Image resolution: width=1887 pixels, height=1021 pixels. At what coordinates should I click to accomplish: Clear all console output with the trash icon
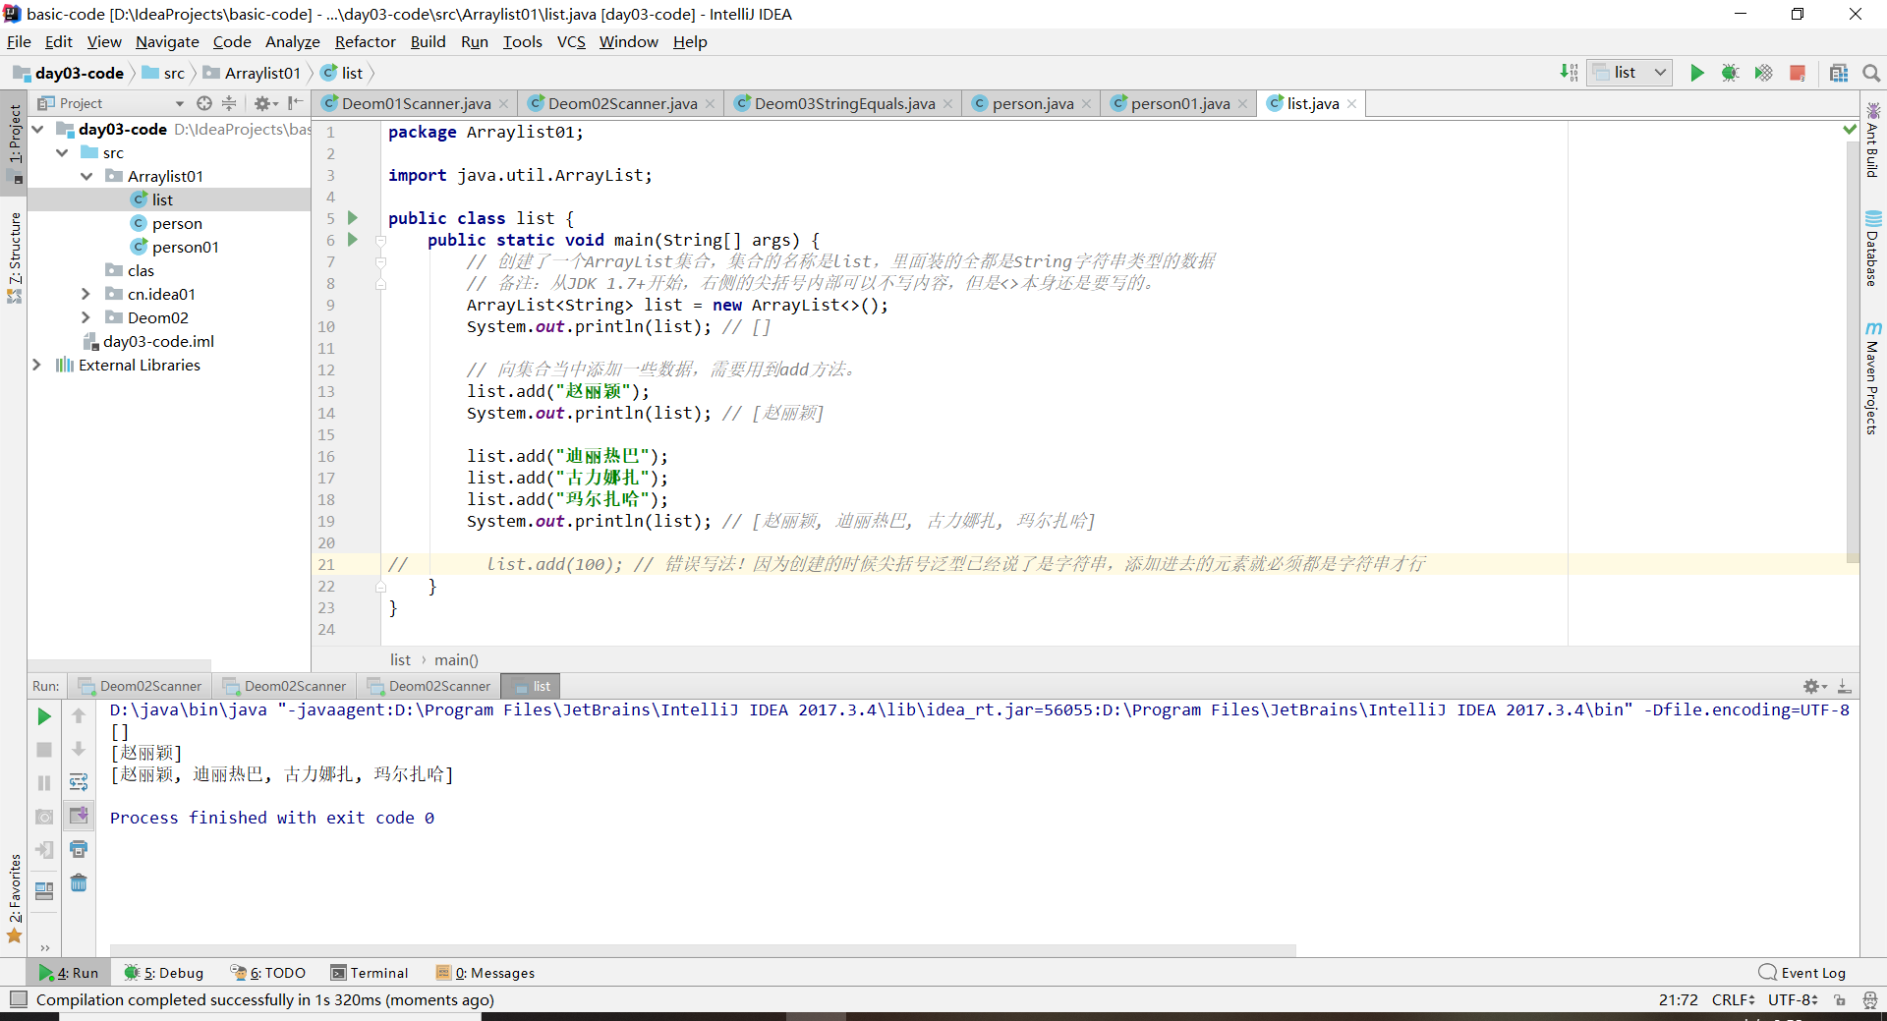[x=79, y=882]
